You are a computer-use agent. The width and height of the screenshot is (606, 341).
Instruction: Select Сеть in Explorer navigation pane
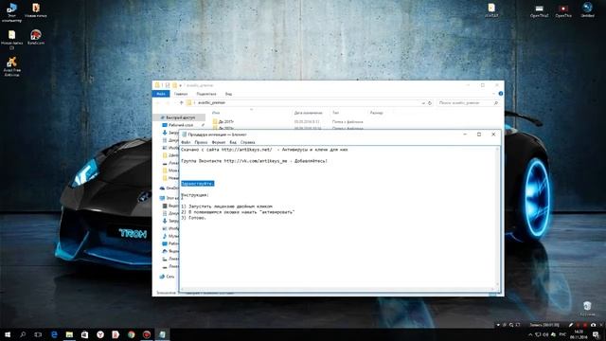[x=167, y=277]
